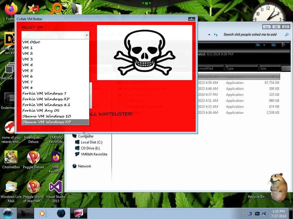This screenshot has height=219, width=293.
Task: Open Action Center flag in system tray
Action: coord(250,214)
